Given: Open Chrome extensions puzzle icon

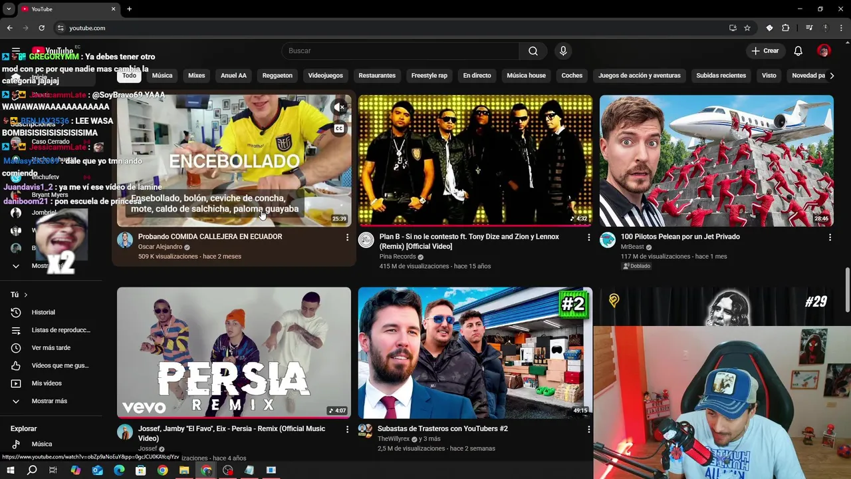Looking at the screenshot, I should (786, 28).
